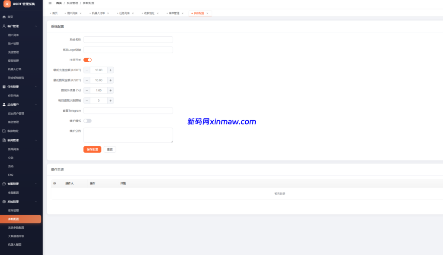Click the clipboard icon beside 任务管理
The height and width of the screenshot is (255, 443).
pyautogui.click(x=4, y=86)
